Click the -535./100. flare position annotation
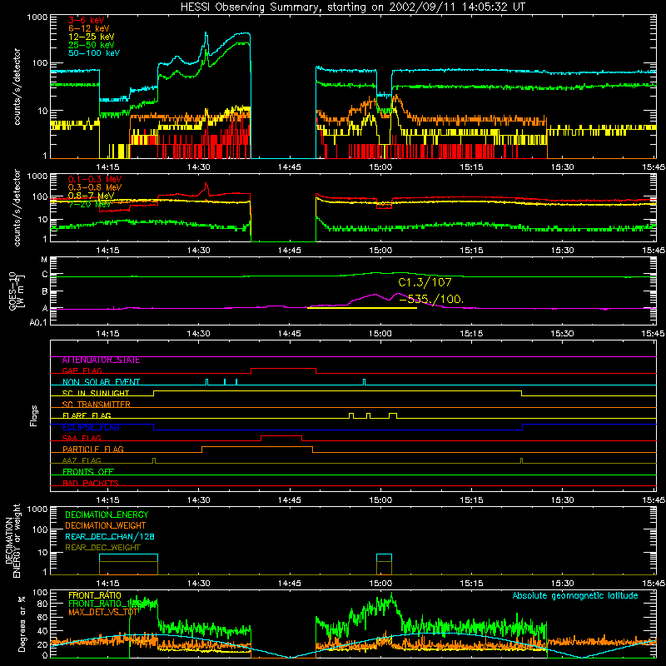Viewport: 666px width, 666px height. coord(431,299)
